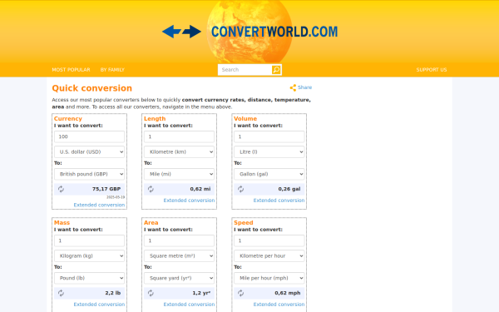Open the Kilometre per hour dropdown
This screenshot has width=499, height=312.
(269, 256)
